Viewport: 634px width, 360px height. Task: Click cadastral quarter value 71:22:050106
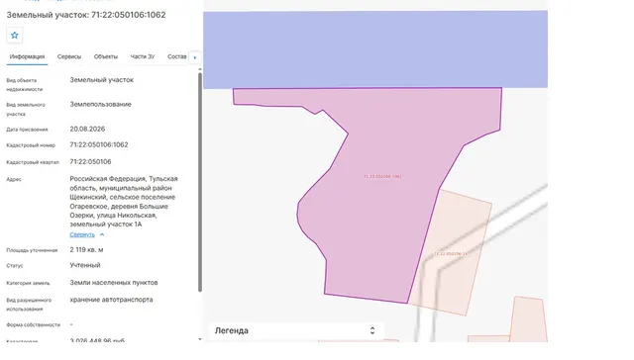pyautogui.click(x=90, y=162)
